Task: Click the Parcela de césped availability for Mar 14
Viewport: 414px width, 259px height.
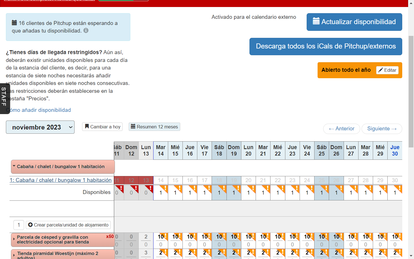Action: click(161, 237)
